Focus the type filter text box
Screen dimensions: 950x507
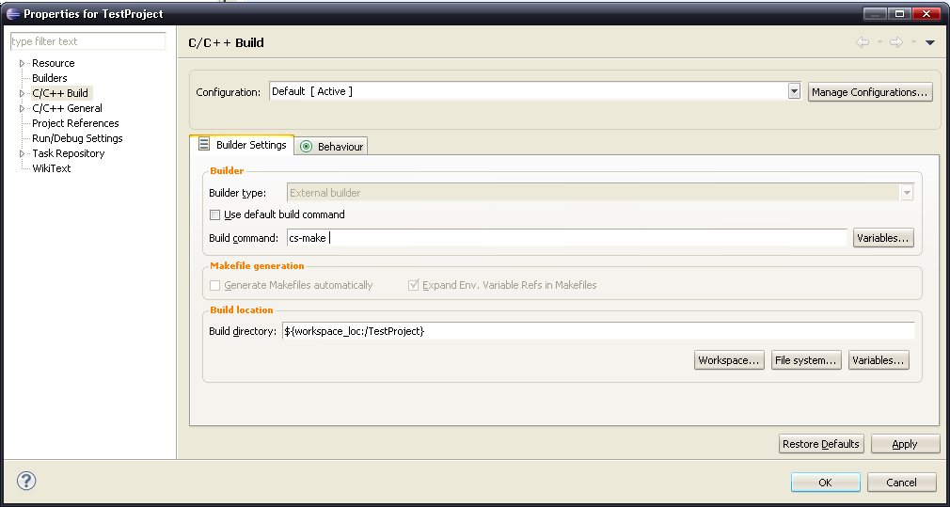tap(87, 41)
